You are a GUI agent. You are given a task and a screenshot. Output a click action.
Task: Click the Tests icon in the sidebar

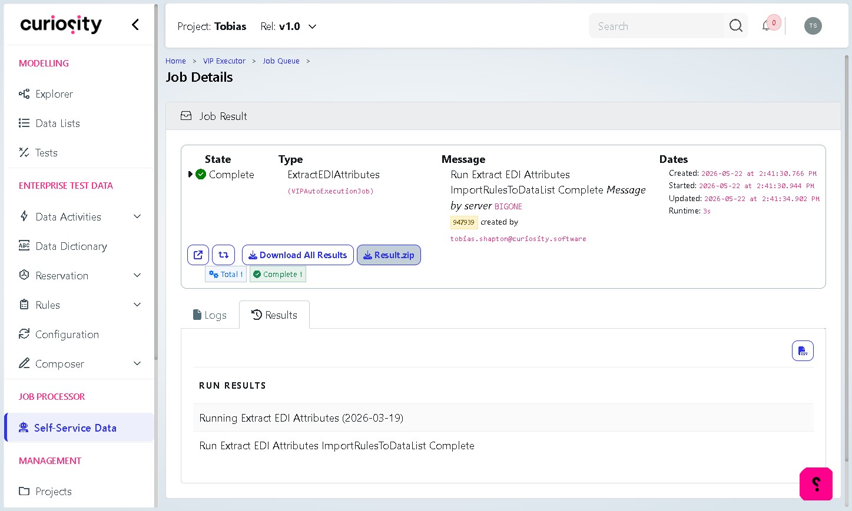(x=24, y=153)
